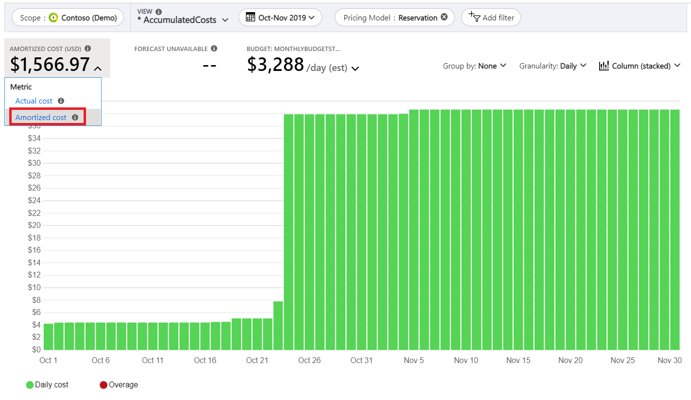Open the AccumulatedCosts view dropdown
Screen dimensions: 691x400
[225, 20]
